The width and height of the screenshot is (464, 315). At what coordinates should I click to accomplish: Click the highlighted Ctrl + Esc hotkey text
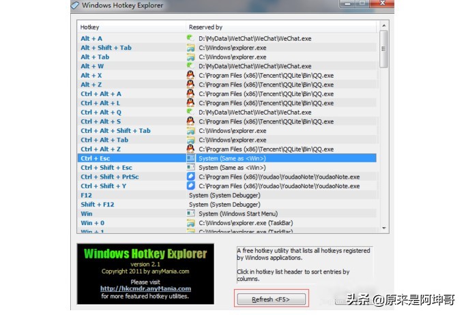coord(96,158)
